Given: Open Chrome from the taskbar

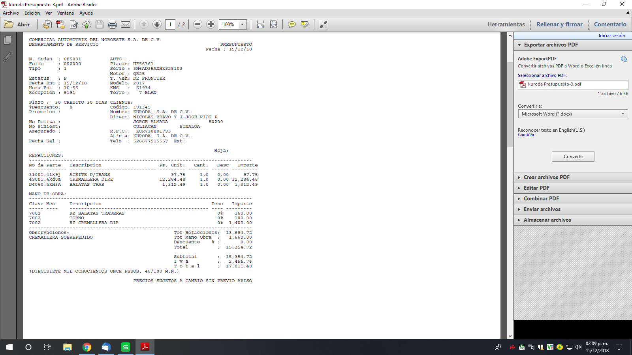Looking at the screenshot, I should tap(87, 347).
